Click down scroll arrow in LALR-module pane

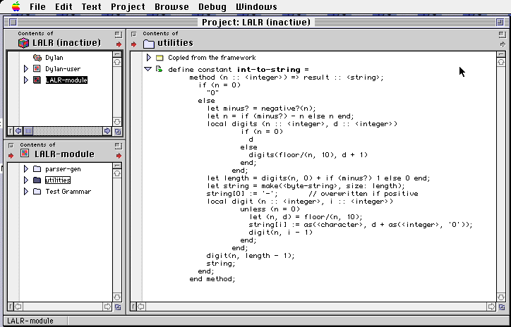117,297
